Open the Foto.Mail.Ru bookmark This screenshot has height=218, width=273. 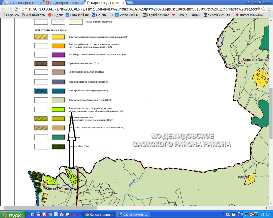pos(78,15)
